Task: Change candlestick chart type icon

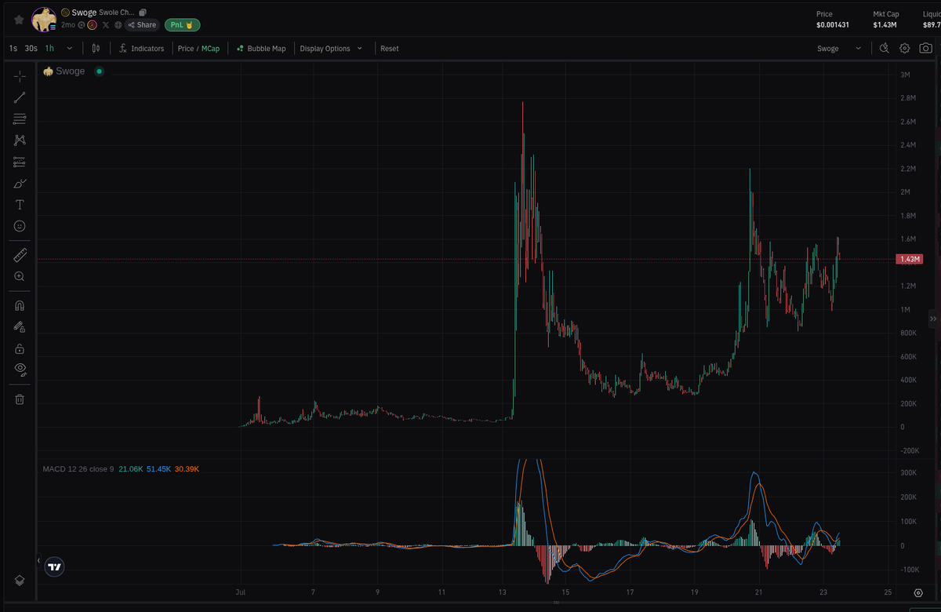Action: click(x=96, y=48)
